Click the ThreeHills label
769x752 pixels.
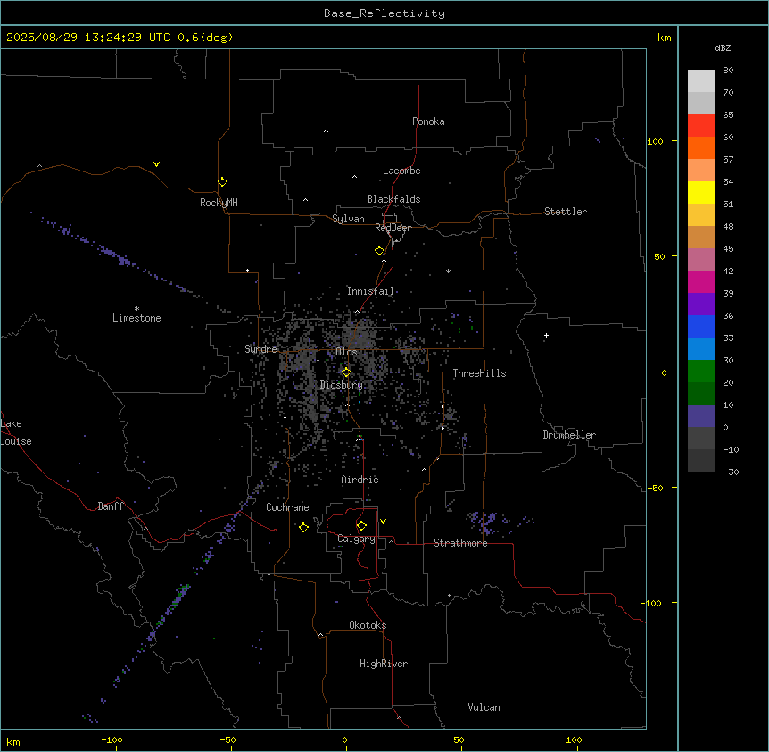tap(479, 373)
